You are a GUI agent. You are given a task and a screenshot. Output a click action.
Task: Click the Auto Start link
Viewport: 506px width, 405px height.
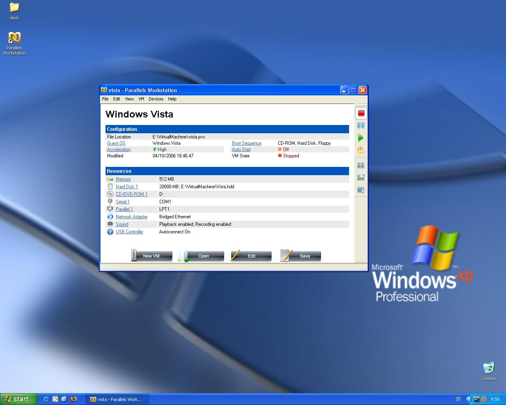pos(241,150)
